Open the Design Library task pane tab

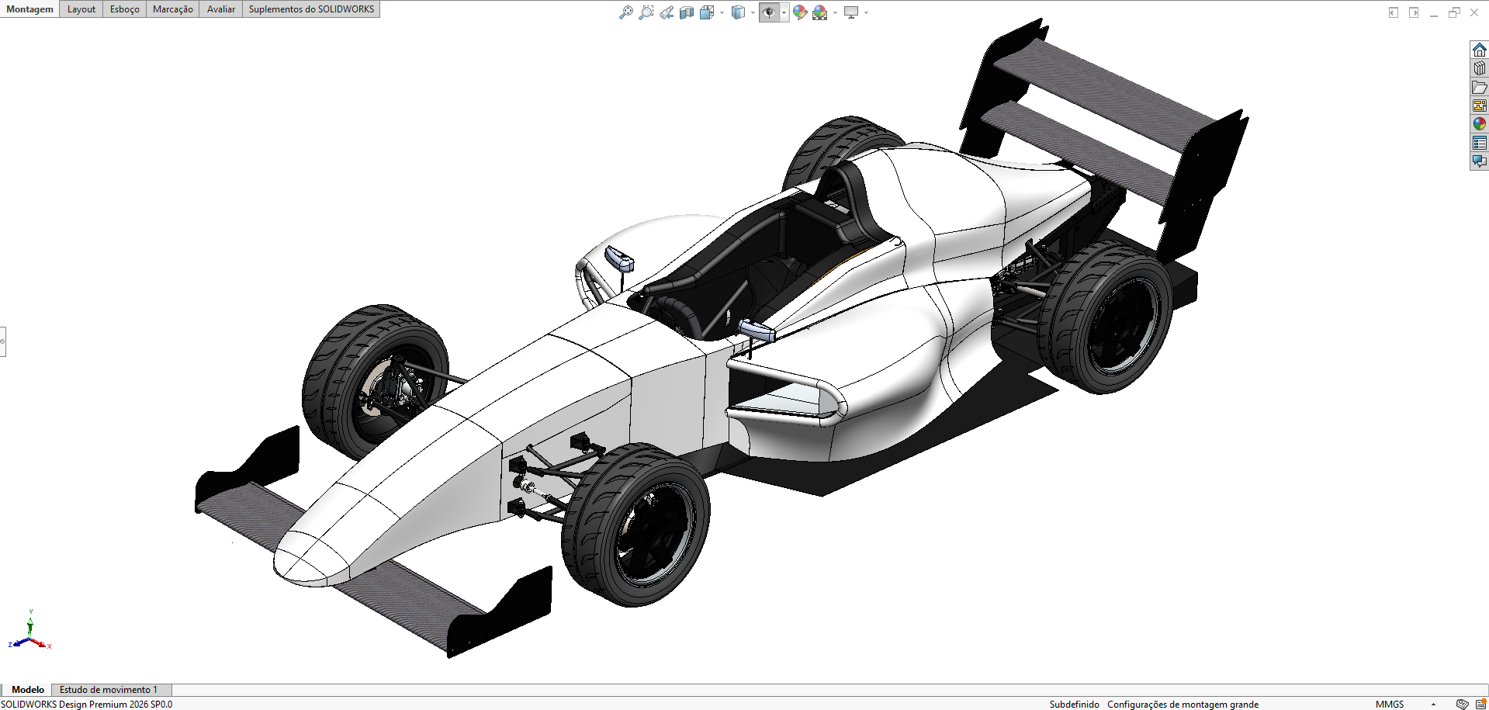pos(1480,68)
